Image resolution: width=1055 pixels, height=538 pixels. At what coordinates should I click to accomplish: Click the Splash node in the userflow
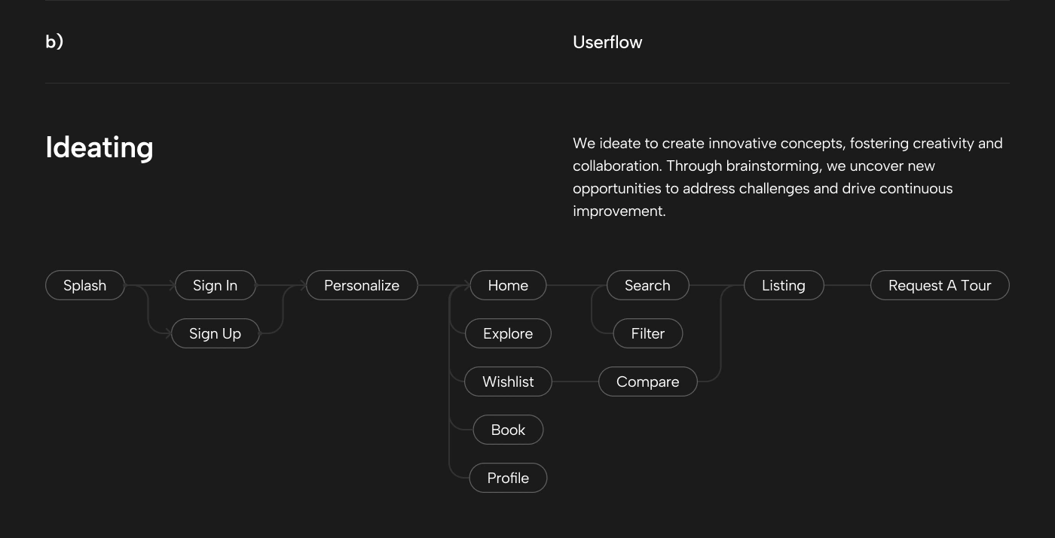coord(85,285)
